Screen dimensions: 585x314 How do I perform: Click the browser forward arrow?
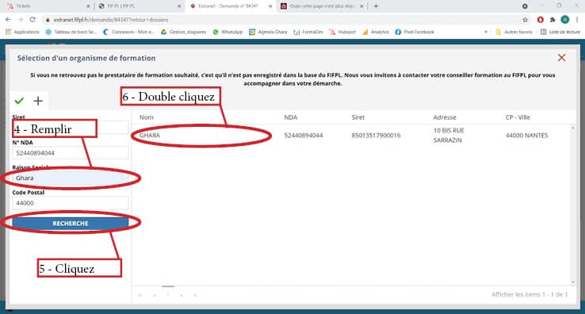pos(21,19)
